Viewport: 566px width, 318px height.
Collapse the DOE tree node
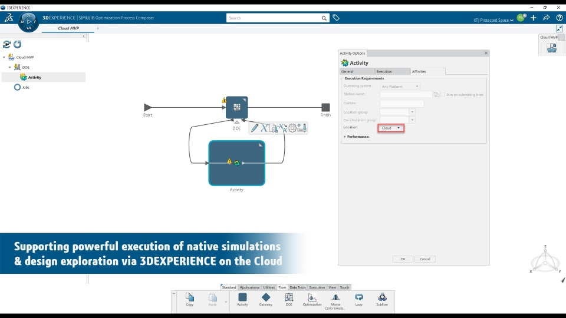10,67
